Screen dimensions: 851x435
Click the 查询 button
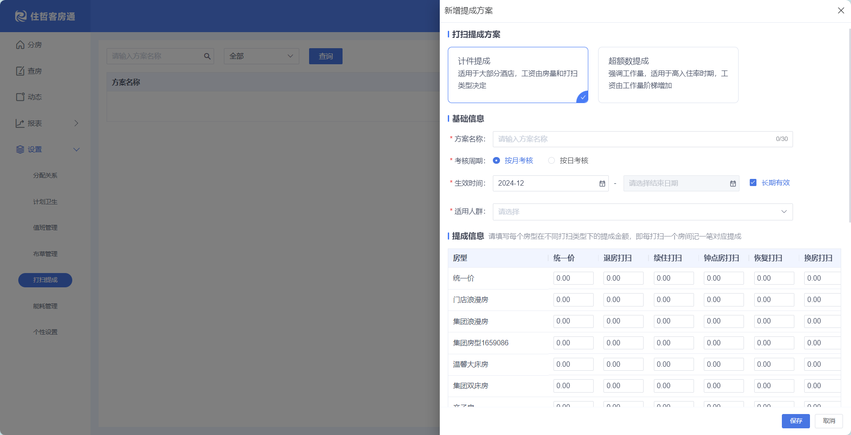tap(326, 56)
